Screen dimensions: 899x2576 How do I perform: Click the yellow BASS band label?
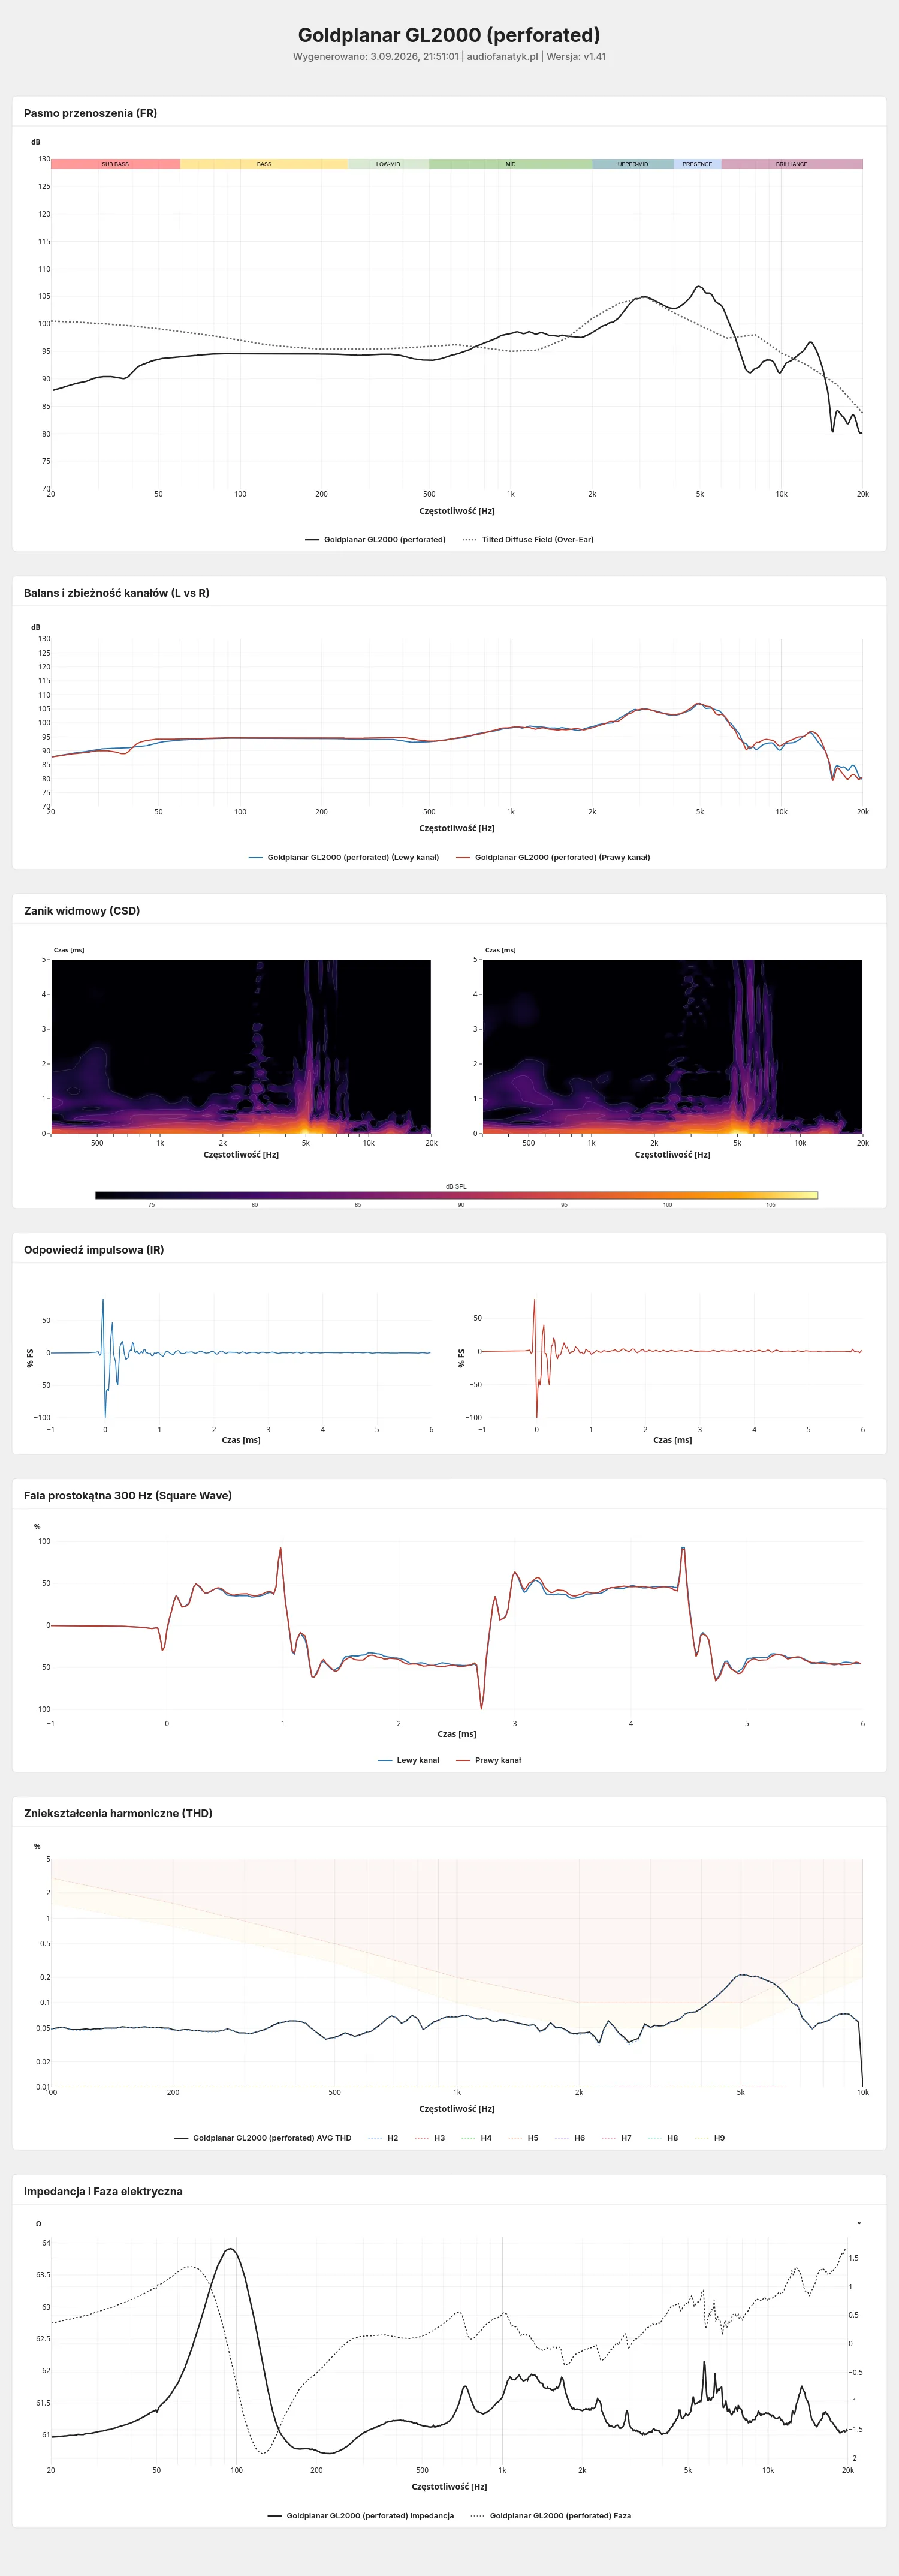(x=264, y=164)
